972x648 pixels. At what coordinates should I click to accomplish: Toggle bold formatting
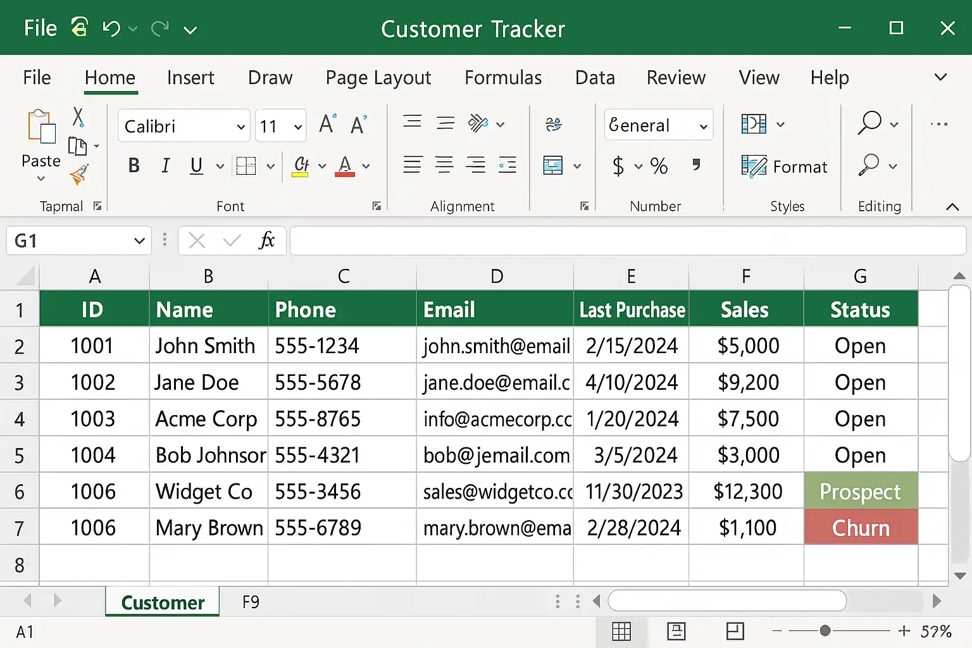pos(134,166)
